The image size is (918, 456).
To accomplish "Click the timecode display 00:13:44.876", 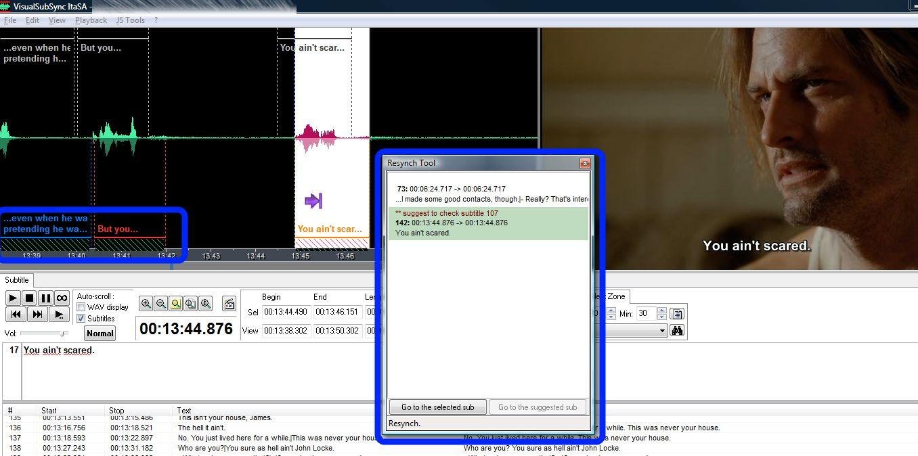I will tap(186, 329).
